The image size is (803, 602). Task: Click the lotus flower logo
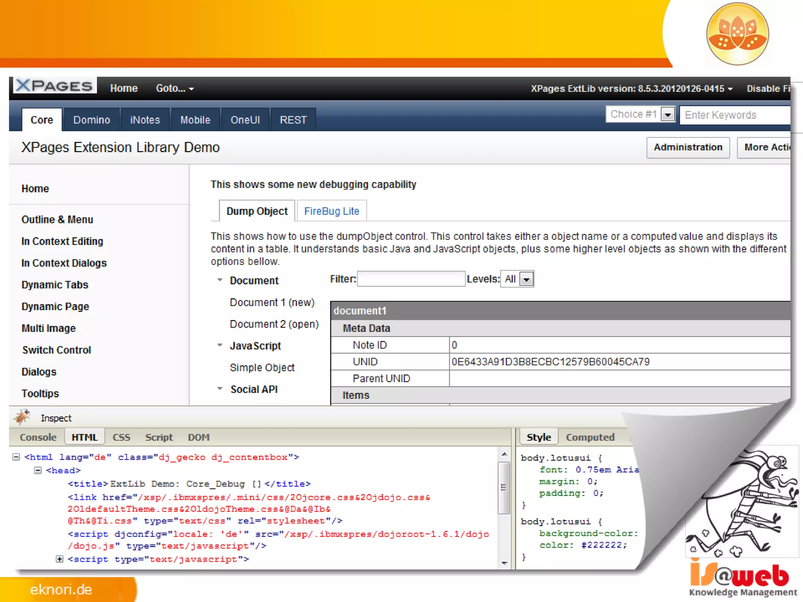[x=737, y=34]
